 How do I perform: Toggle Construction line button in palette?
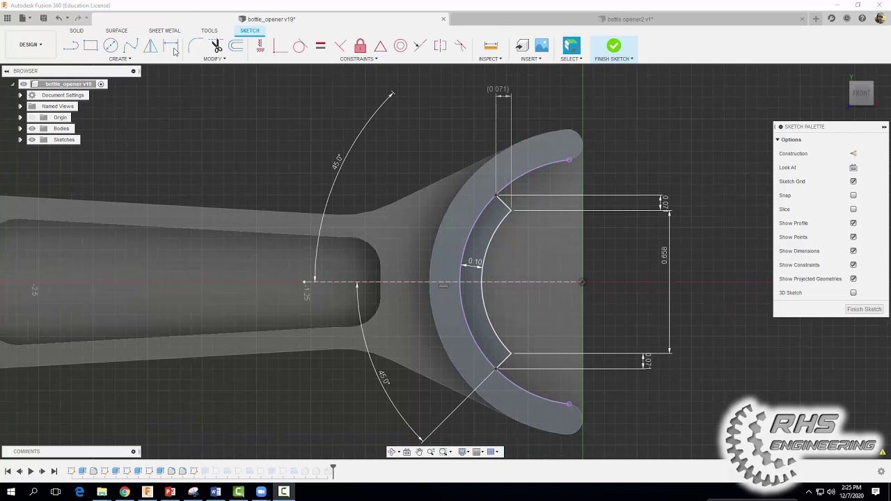853,154
